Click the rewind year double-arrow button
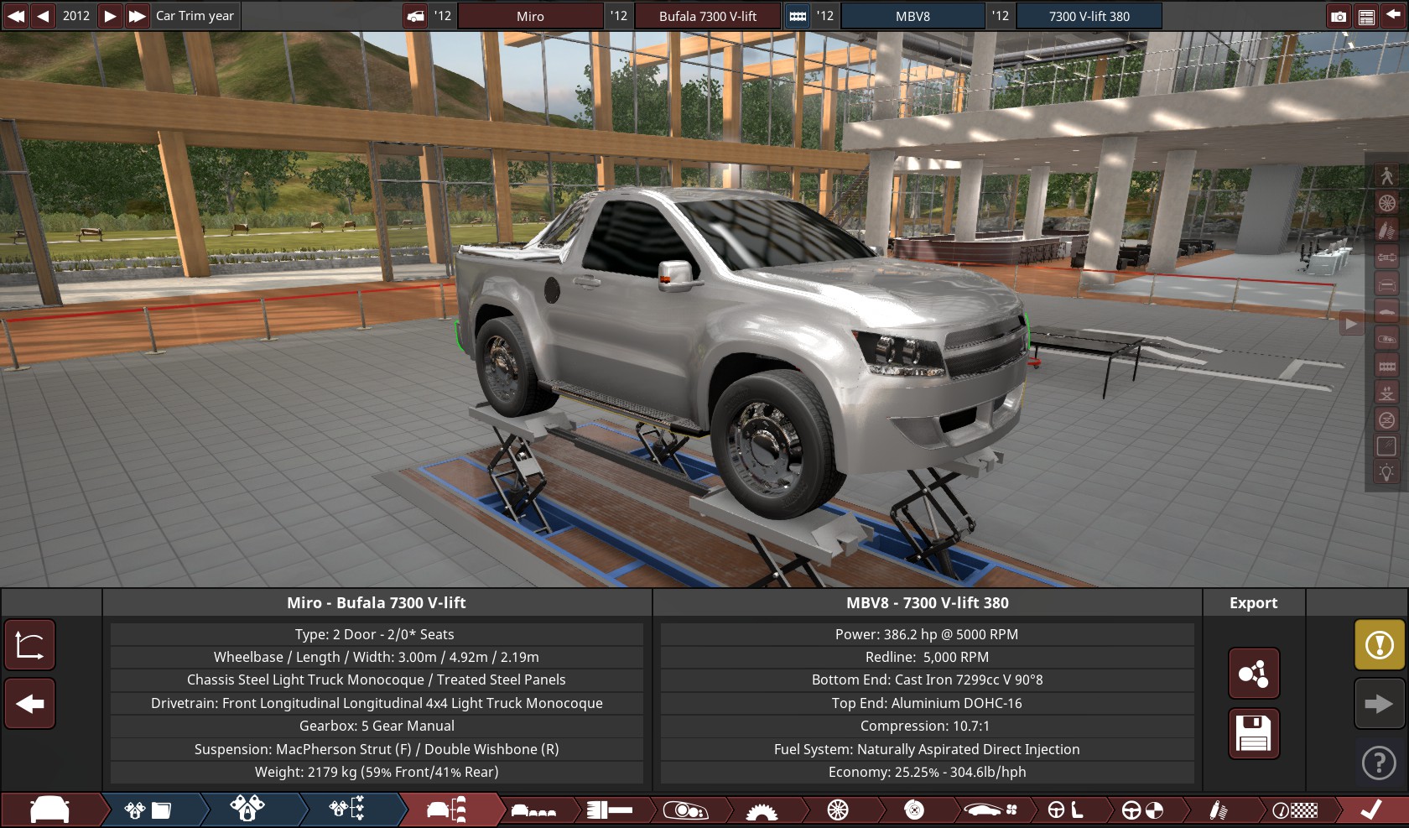1409x828 pixels. coord(15,16)
